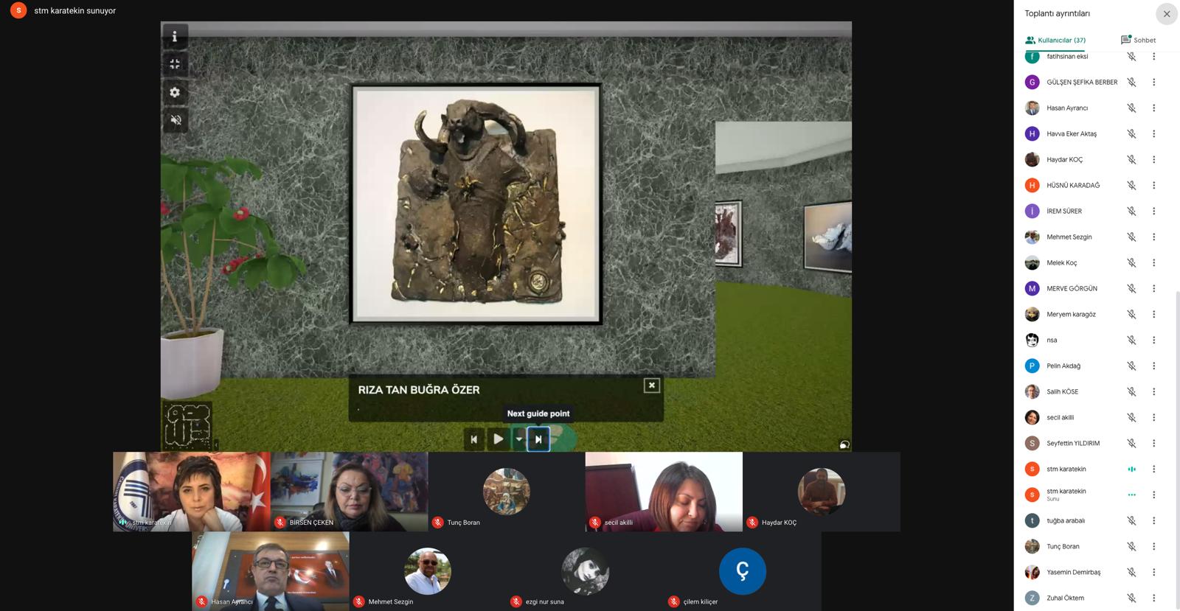The height and width of the screenshot is (611, 1180).
Task: Close the RIZA TAN BUĞRA ÖZER caption box
Action: tap(651, 385)
